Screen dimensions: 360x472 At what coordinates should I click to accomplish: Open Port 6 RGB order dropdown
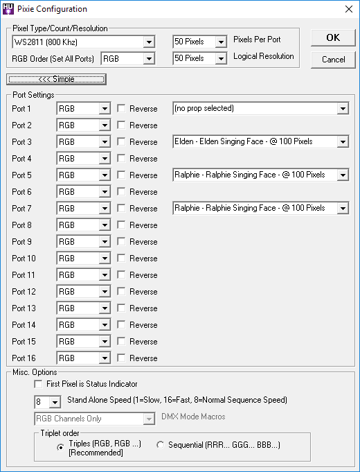(x=83, y=192)
